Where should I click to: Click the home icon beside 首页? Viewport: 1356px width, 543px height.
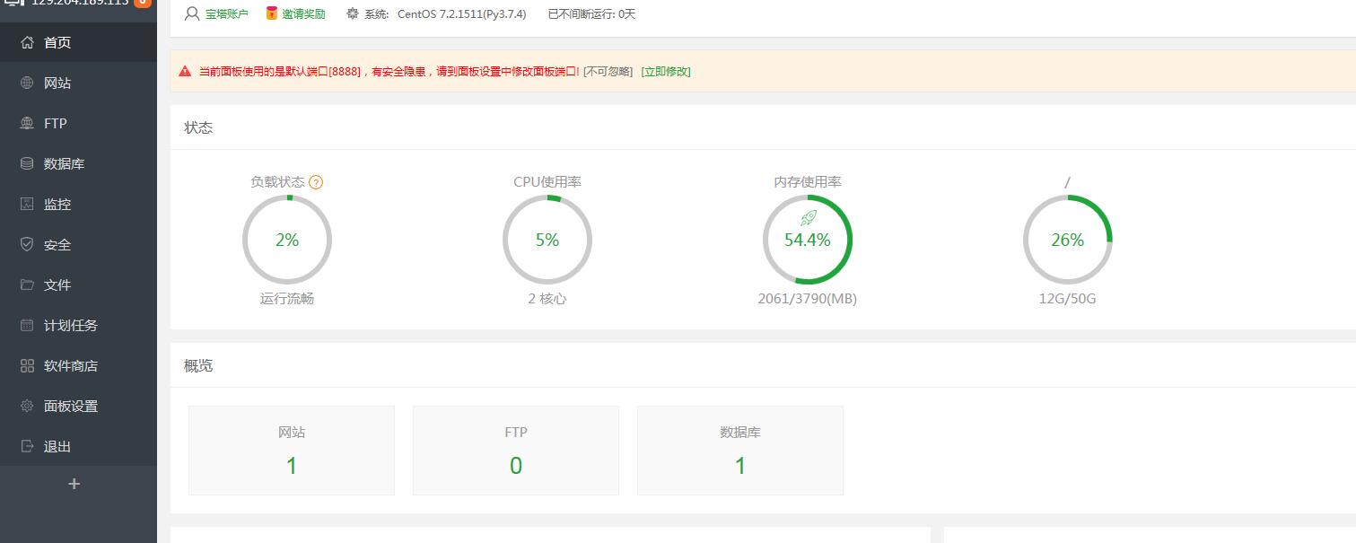point(27,42)
